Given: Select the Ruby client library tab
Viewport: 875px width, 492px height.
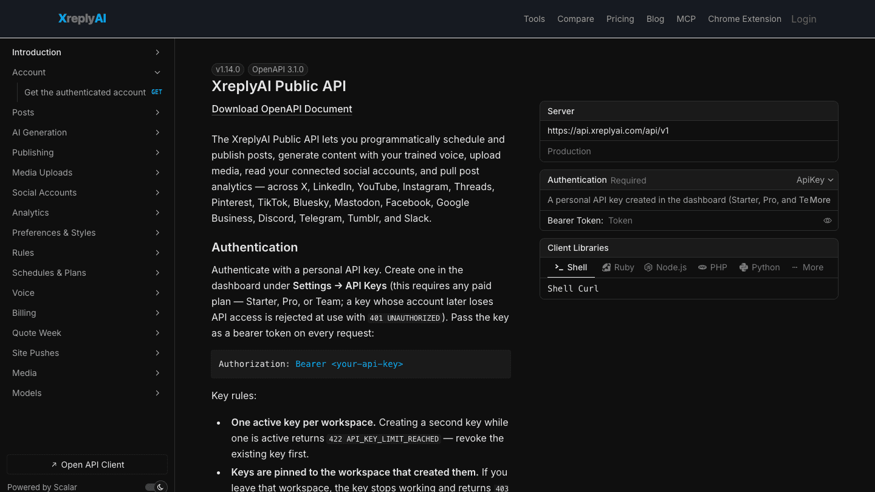Looking at the screenshot, I should coord(618,267).
